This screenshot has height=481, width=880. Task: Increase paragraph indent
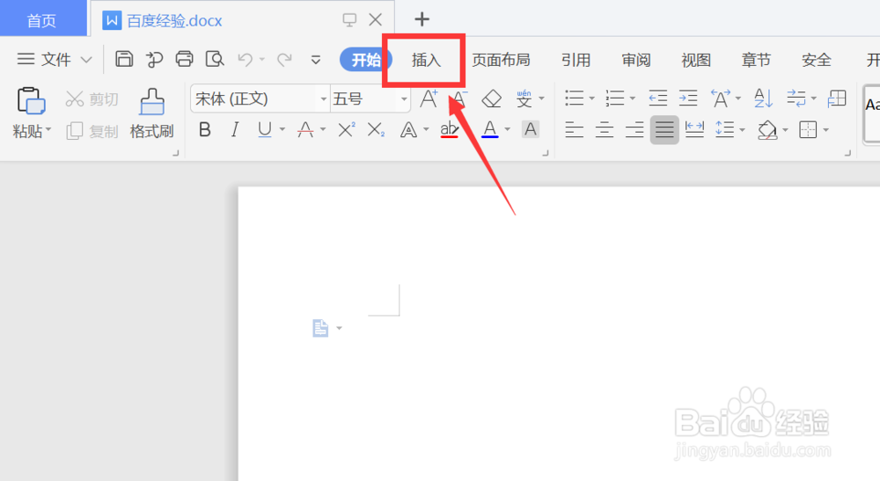click(x=688, y=98)
